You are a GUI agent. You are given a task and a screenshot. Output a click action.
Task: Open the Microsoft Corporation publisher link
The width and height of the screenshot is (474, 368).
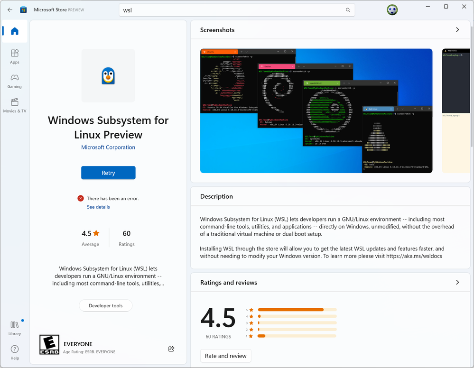[108, 147]
